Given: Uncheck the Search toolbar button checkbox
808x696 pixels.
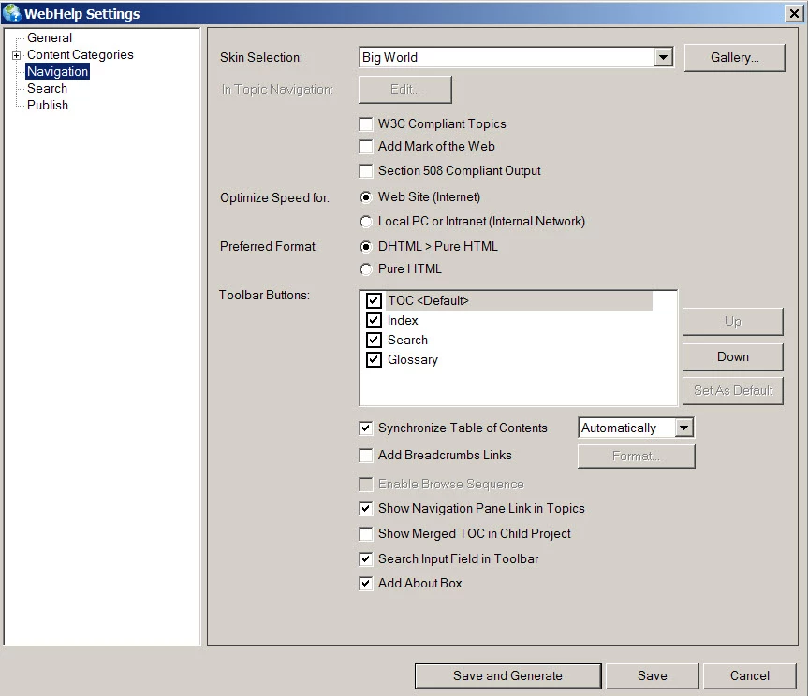Looking at the screenshot, I should [x=374, y=340].
